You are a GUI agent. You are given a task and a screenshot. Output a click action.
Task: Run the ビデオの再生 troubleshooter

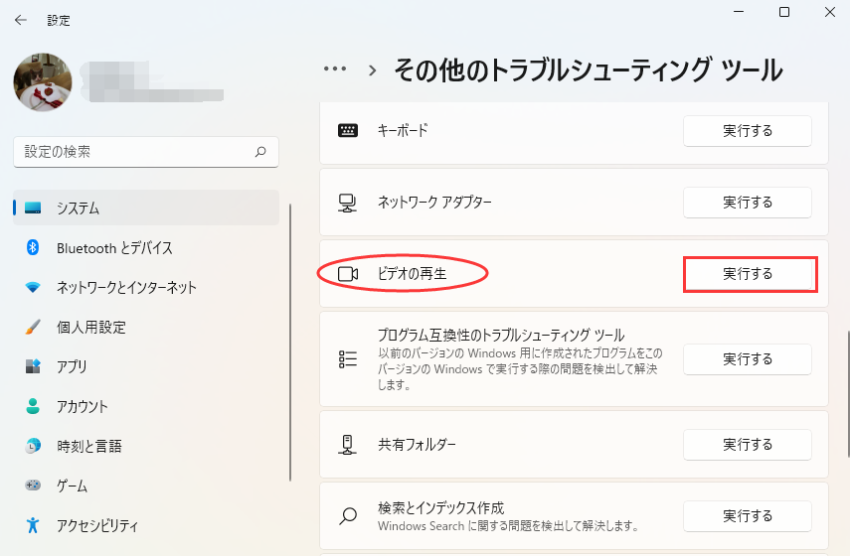click(747, 274)
